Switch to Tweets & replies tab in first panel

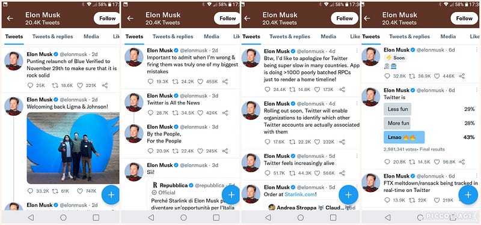tap(53, 37)
